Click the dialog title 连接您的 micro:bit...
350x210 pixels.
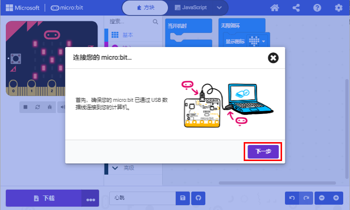(x=102, y=58)
